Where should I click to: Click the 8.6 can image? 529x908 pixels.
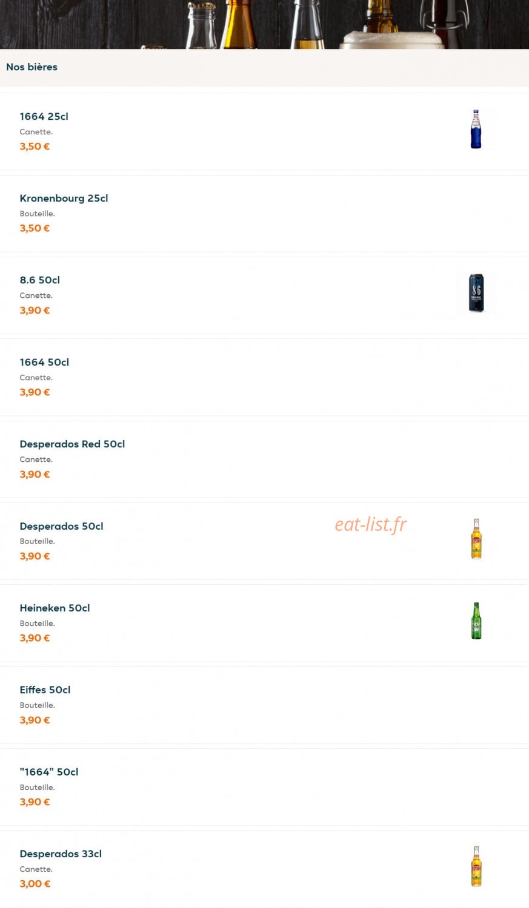click(x=476, y=293)
